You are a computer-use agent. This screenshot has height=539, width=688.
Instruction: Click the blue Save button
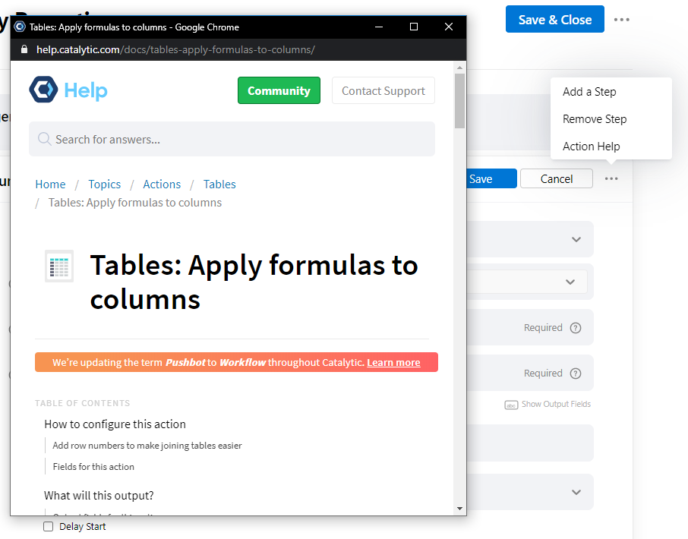pyautogui.click(x=491, y=178)
